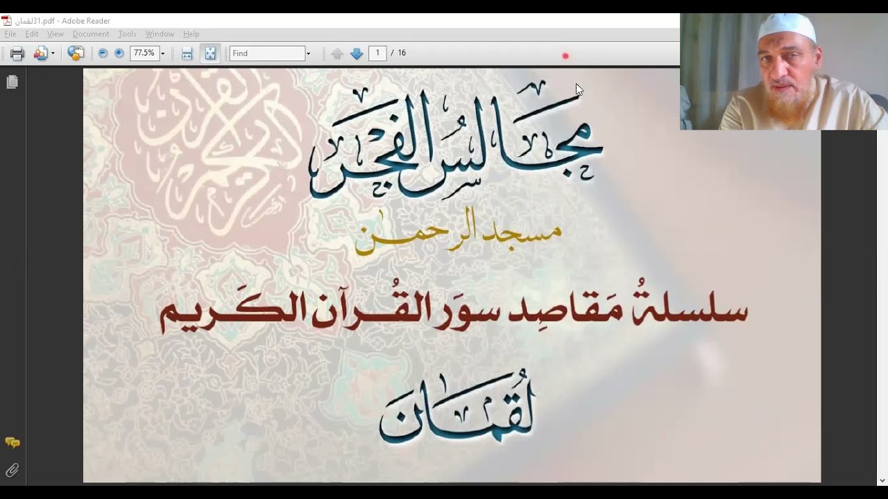Expand the collaborate icon's dropdown arrow
The width and height of the screenshot is (888, 499).
pyautogui.click(x=53, y=53)
